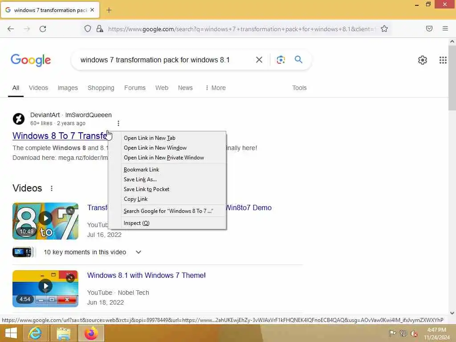Select Bookmark Link from context menu

click(167, 170)
